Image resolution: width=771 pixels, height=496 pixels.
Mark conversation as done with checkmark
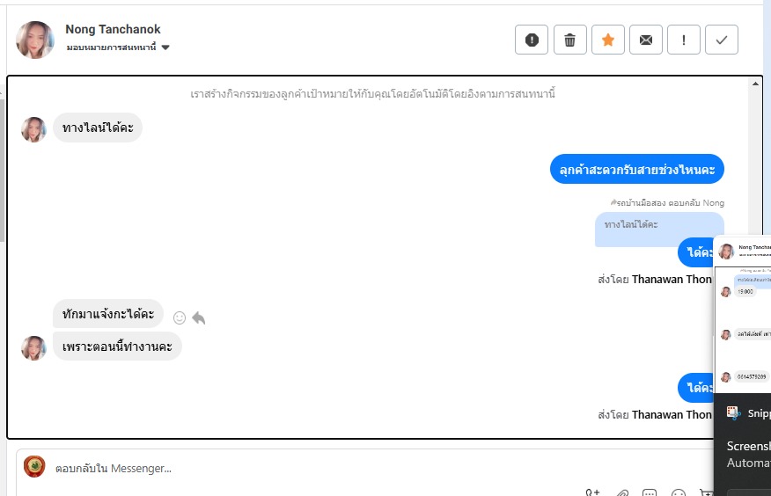(x=722, y=40)
